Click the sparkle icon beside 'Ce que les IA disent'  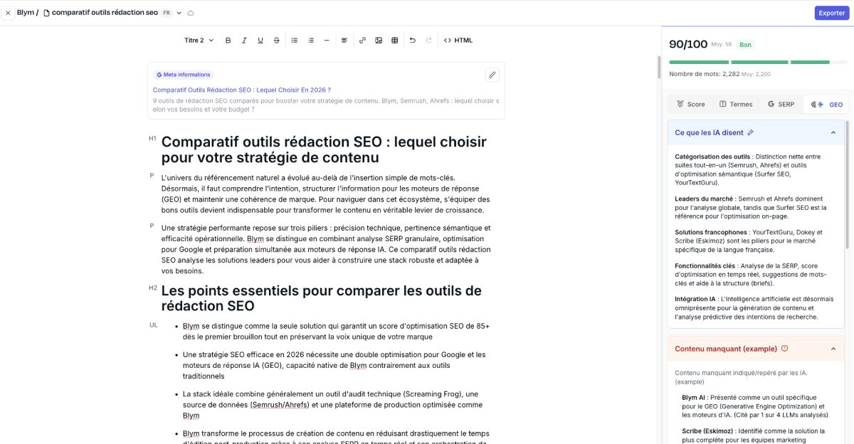(750, 132)
